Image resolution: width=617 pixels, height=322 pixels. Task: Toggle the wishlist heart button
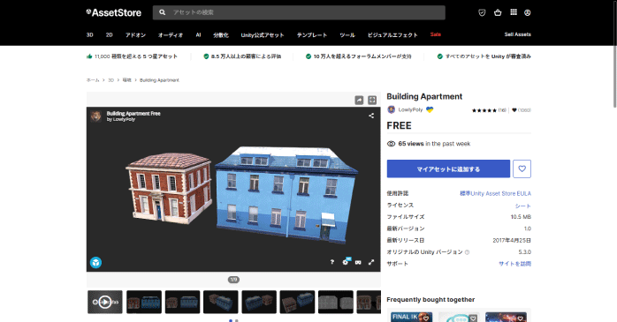pyautogui.click(x=522, y=168)
